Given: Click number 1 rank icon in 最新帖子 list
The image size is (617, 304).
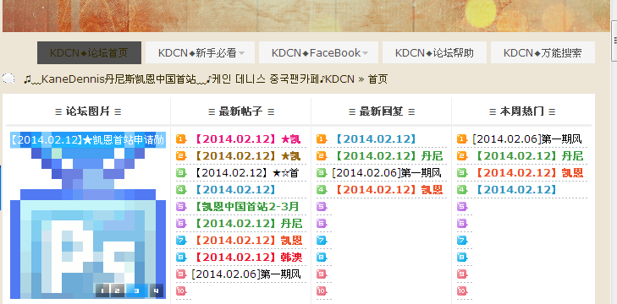Looking at the screenshot, I should 181,139.
